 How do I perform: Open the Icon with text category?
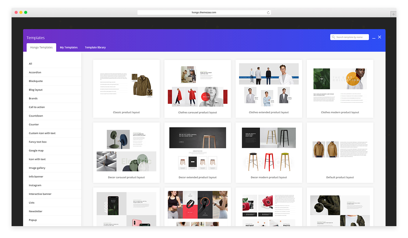pos(52,159)
